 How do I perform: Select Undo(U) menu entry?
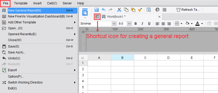tap(39, 58)
